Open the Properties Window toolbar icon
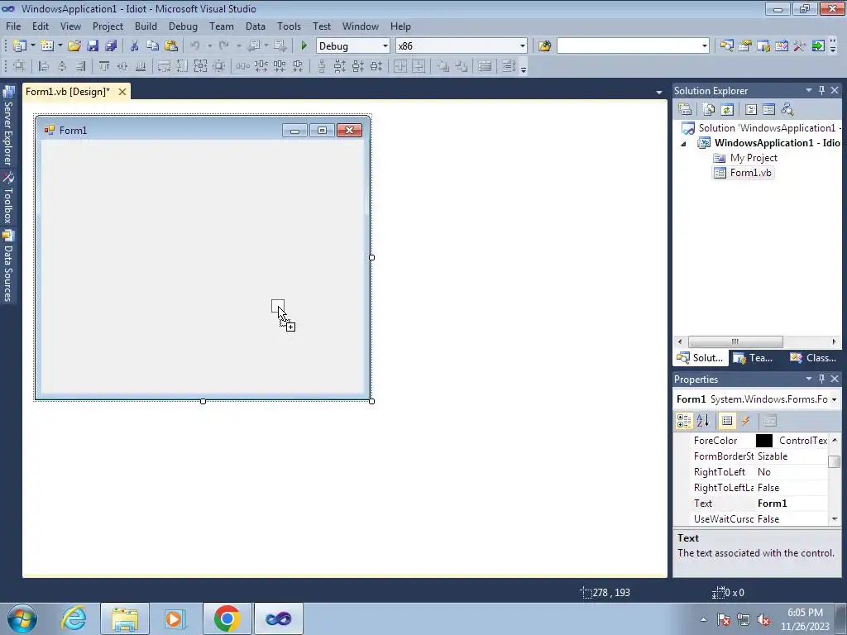 (x=745, y=46)
